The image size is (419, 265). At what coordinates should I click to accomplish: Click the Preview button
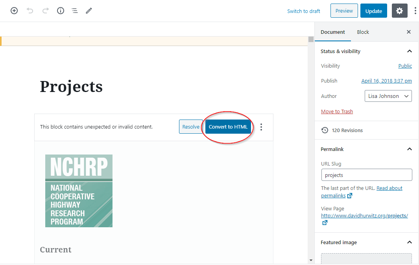pyautogui.click(x=344, y=11)
